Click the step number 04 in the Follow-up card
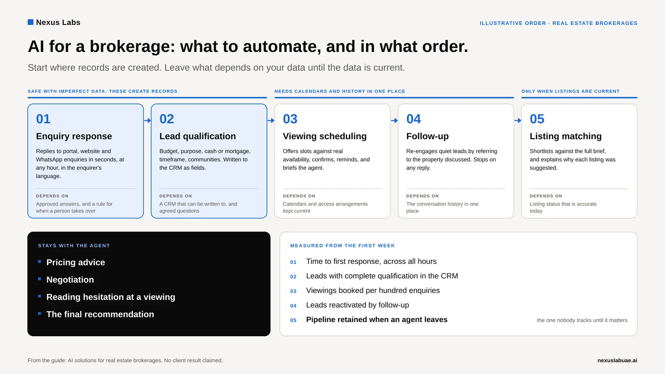The width and height of the screenshot is (665, 374). 414,119
